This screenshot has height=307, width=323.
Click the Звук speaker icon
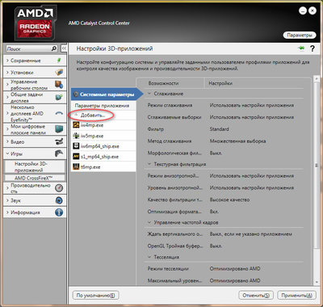59,200
